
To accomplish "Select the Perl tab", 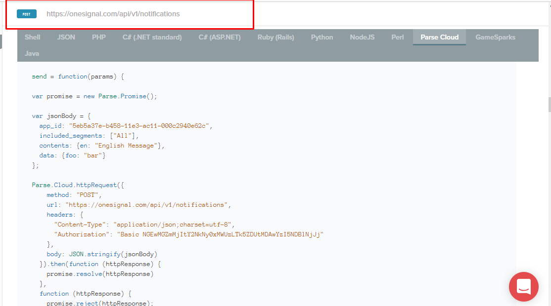I will coord(398,37).
